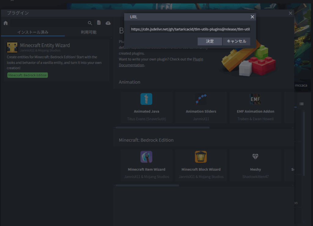Viewport: 313px width, 226px height.
Task: Open the Minecraft Block Wizard plugin
Action: (201, 165)
